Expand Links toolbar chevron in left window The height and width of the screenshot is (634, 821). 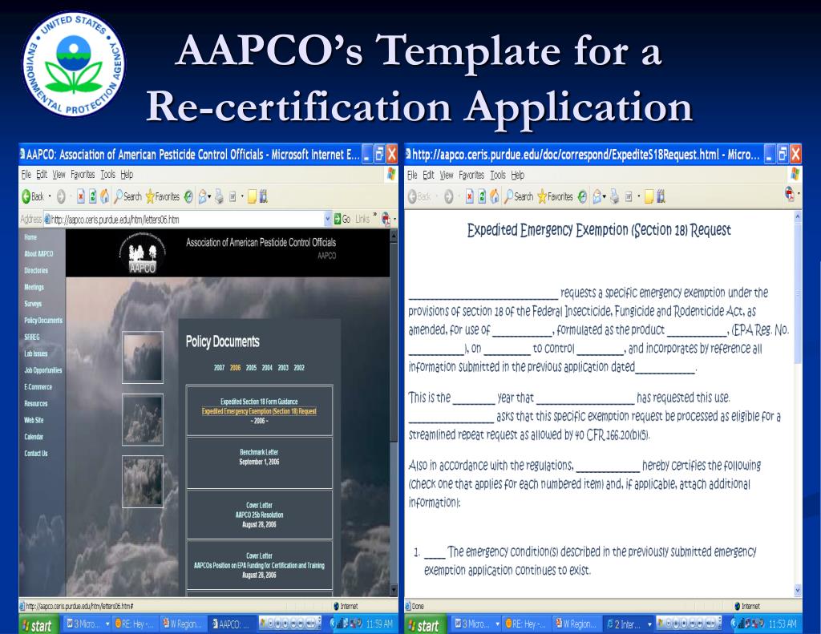coord(375,216)
